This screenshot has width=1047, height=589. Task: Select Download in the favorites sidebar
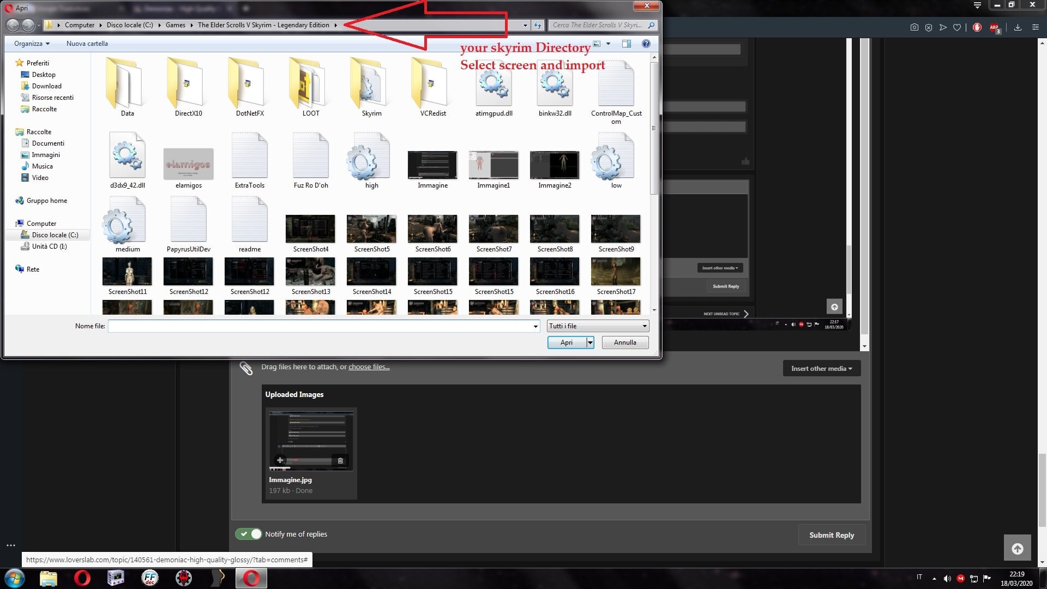(x=47, y=86)
